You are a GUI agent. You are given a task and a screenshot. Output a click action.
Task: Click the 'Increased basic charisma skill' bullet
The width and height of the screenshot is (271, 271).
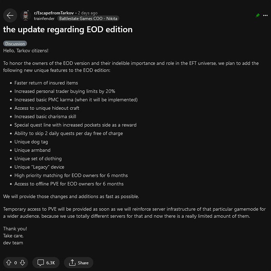(x=45, y=116)
